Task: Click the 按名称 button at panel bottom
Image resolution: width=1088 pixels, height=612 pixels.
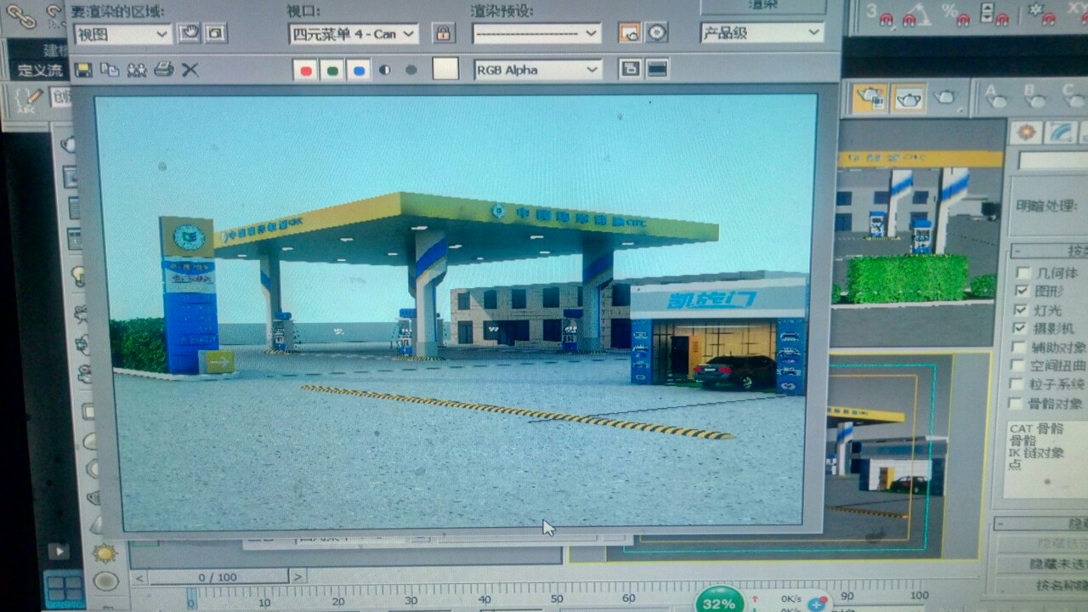Action: tap(1044, 586)
